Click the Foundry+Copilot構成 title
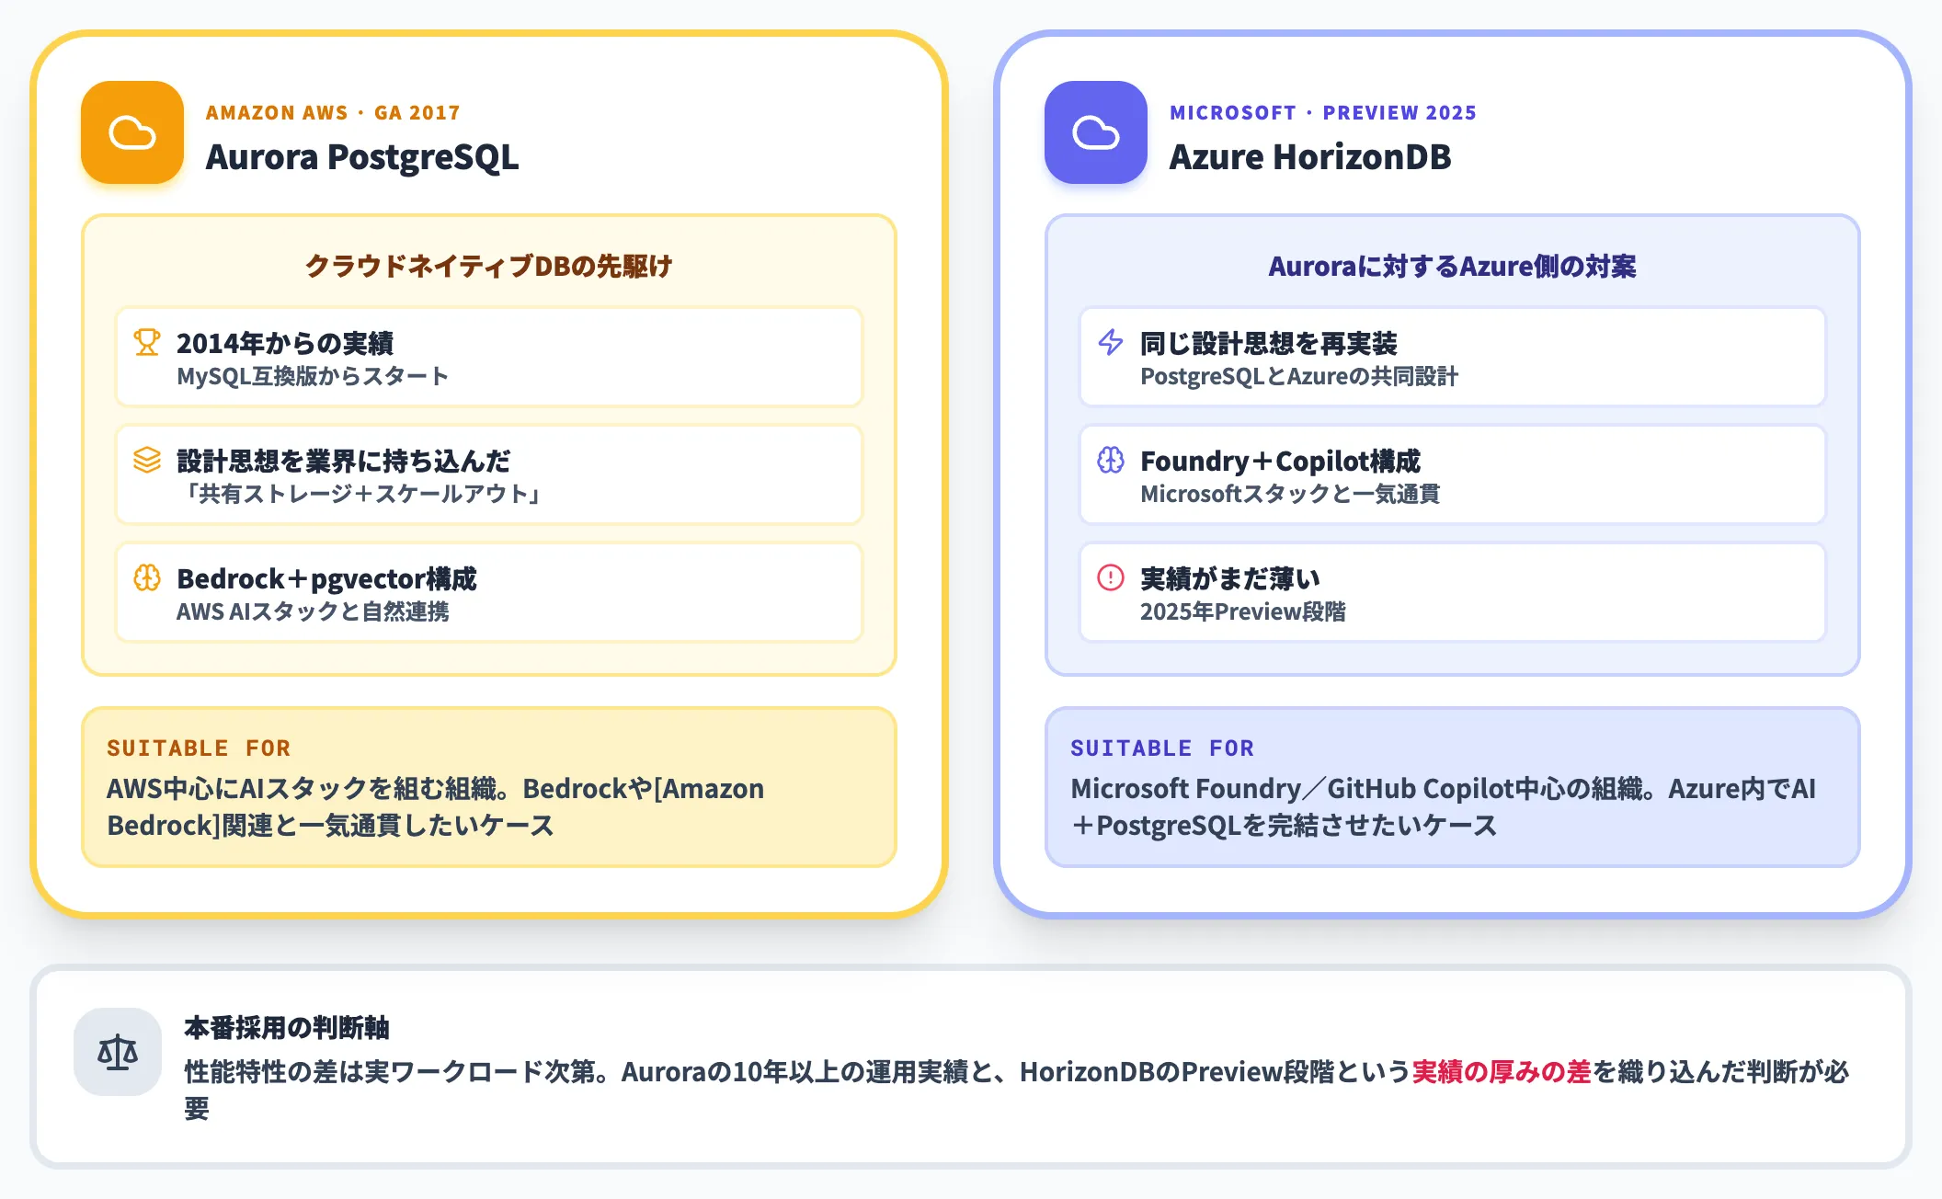Viewport: 1942px width, 1199px height. click(1281, 461)
